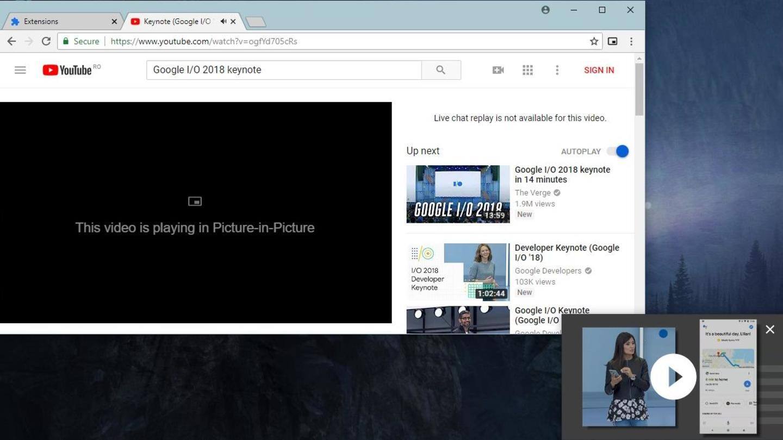Image resolution: width=783 pixels, height=440 pixels.
Task: Click the Picture-in-Picture extension icon
Action: pos(612,41)
